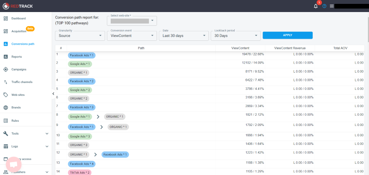Click the TikTok Ads * 2 chip
Image resolution: width=369 pixels, height=175 pixels.
coord(79,172)
